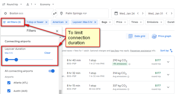
Task: Uncheck Austin (AUS) airport checkbox
Action: click(9, 91)
